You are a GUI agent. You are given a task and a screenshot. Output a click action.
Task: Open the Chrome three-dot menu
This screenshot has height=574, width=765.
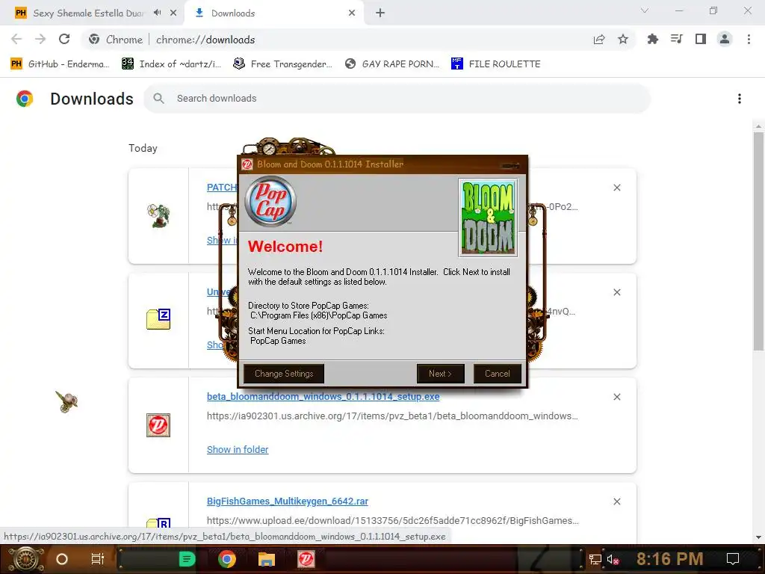(x=749, y=39)
